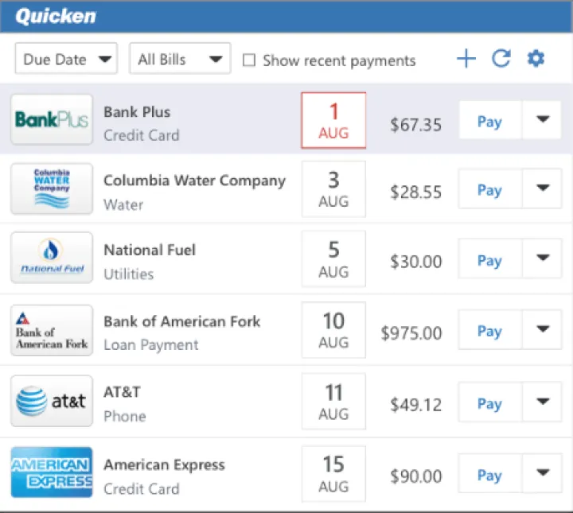
Task: Open the All Bills filter dropdown
Action: point(180,59)
